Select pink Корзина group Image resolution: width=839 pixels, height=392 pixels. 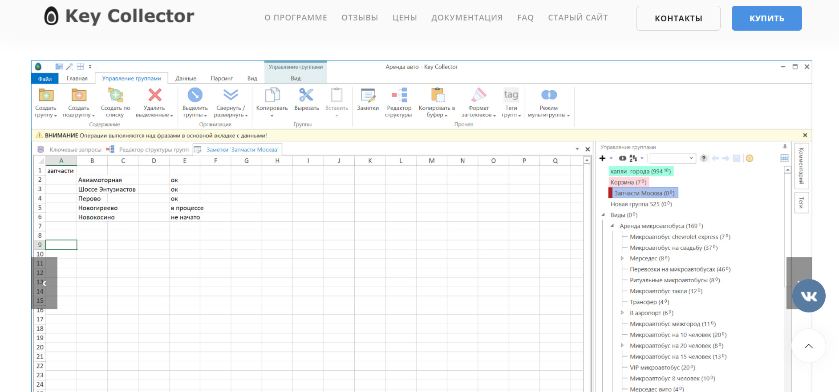click(628, 182)
